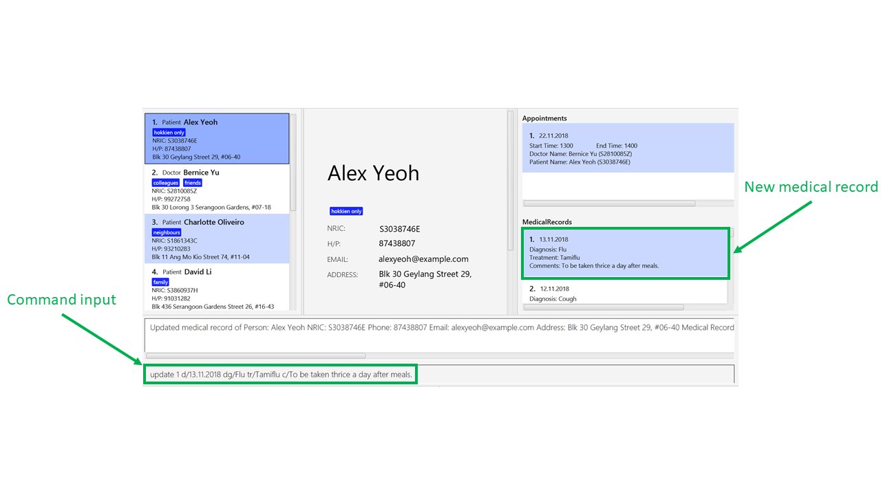
Task: Click 'Doctor Name: Bernice Yu' in appointment
Action: pyautogui.click(x=580, y=154)
